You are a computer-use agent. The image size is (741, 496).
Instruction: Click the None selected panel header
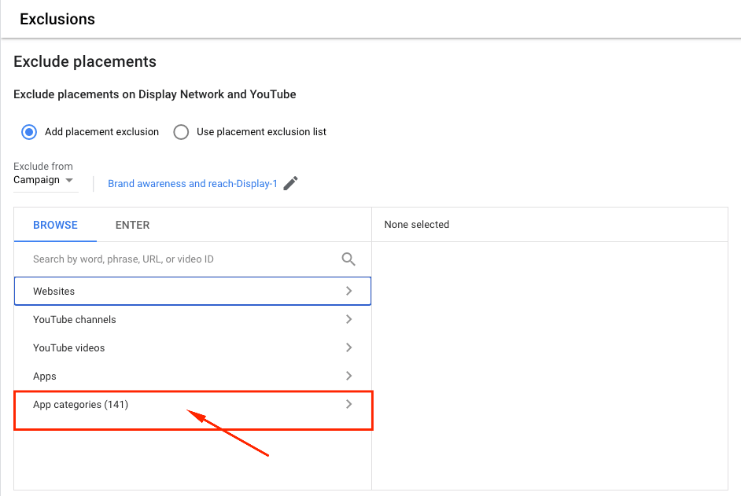pos(417,225)
